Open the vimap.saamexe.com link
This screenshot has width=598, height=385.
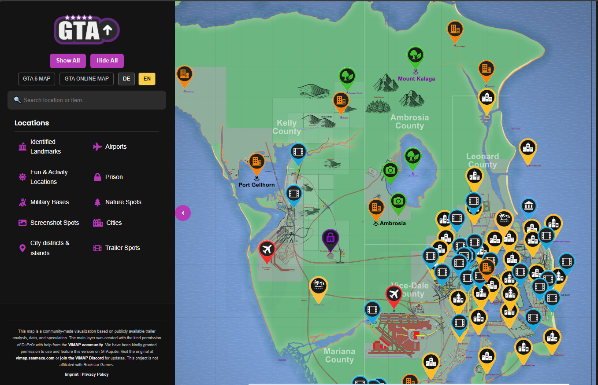pos(35,358)
